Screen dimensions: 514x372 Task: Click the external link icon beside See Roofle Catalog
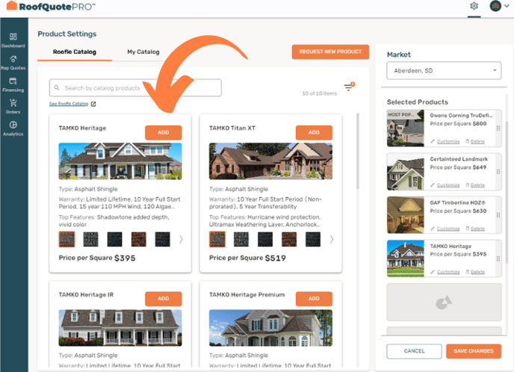(93, 104)
